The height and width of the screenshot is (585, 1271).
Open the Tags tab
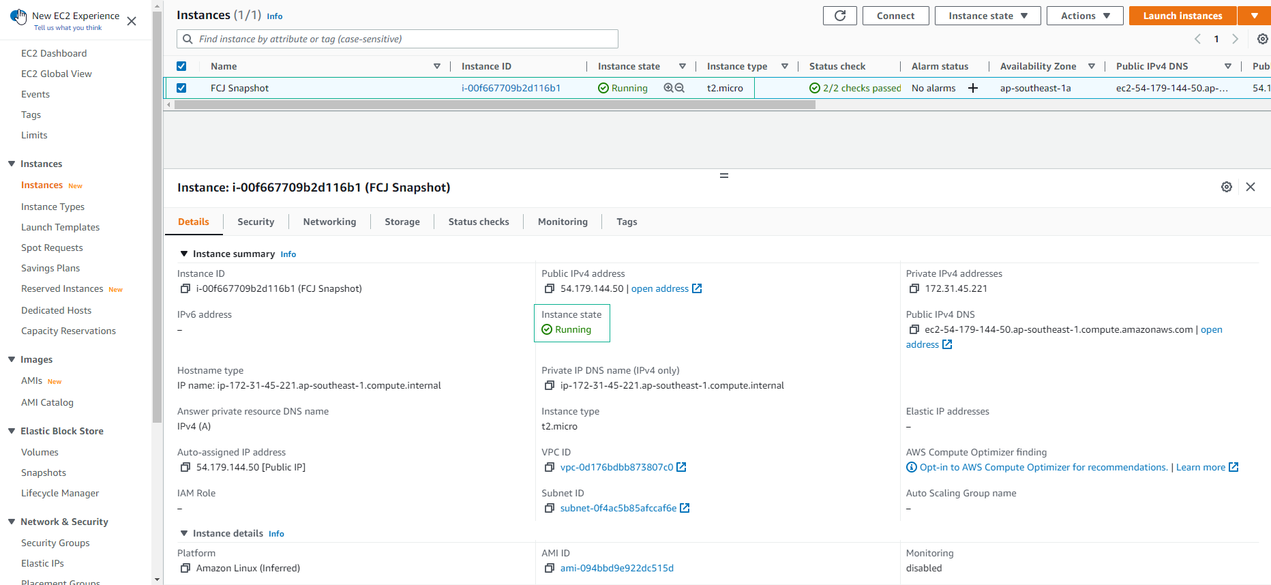(x=627, y=222)
